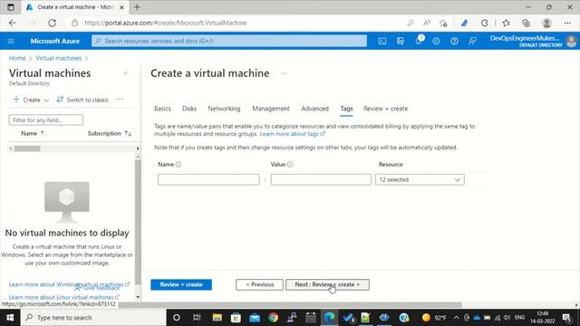580x326 pixels.
Task: Switch to the Basics tab
Action: [x=162, y=109]
